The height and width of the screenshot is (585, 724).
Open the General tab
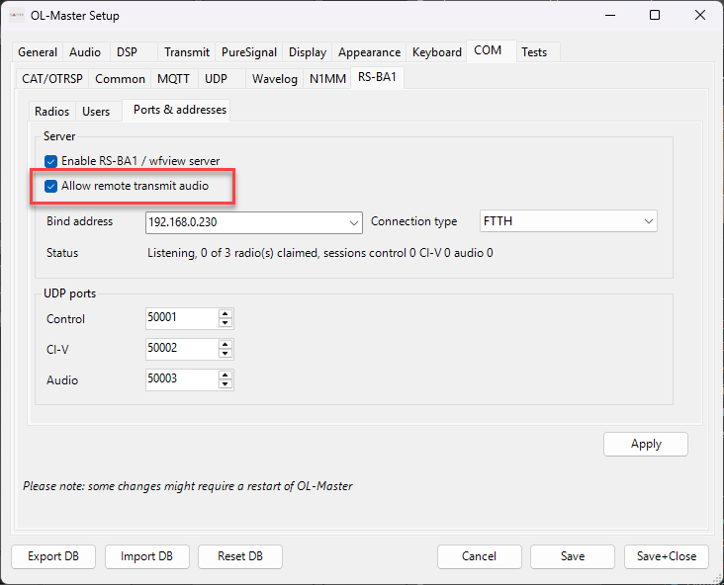(x=38, y=52)
